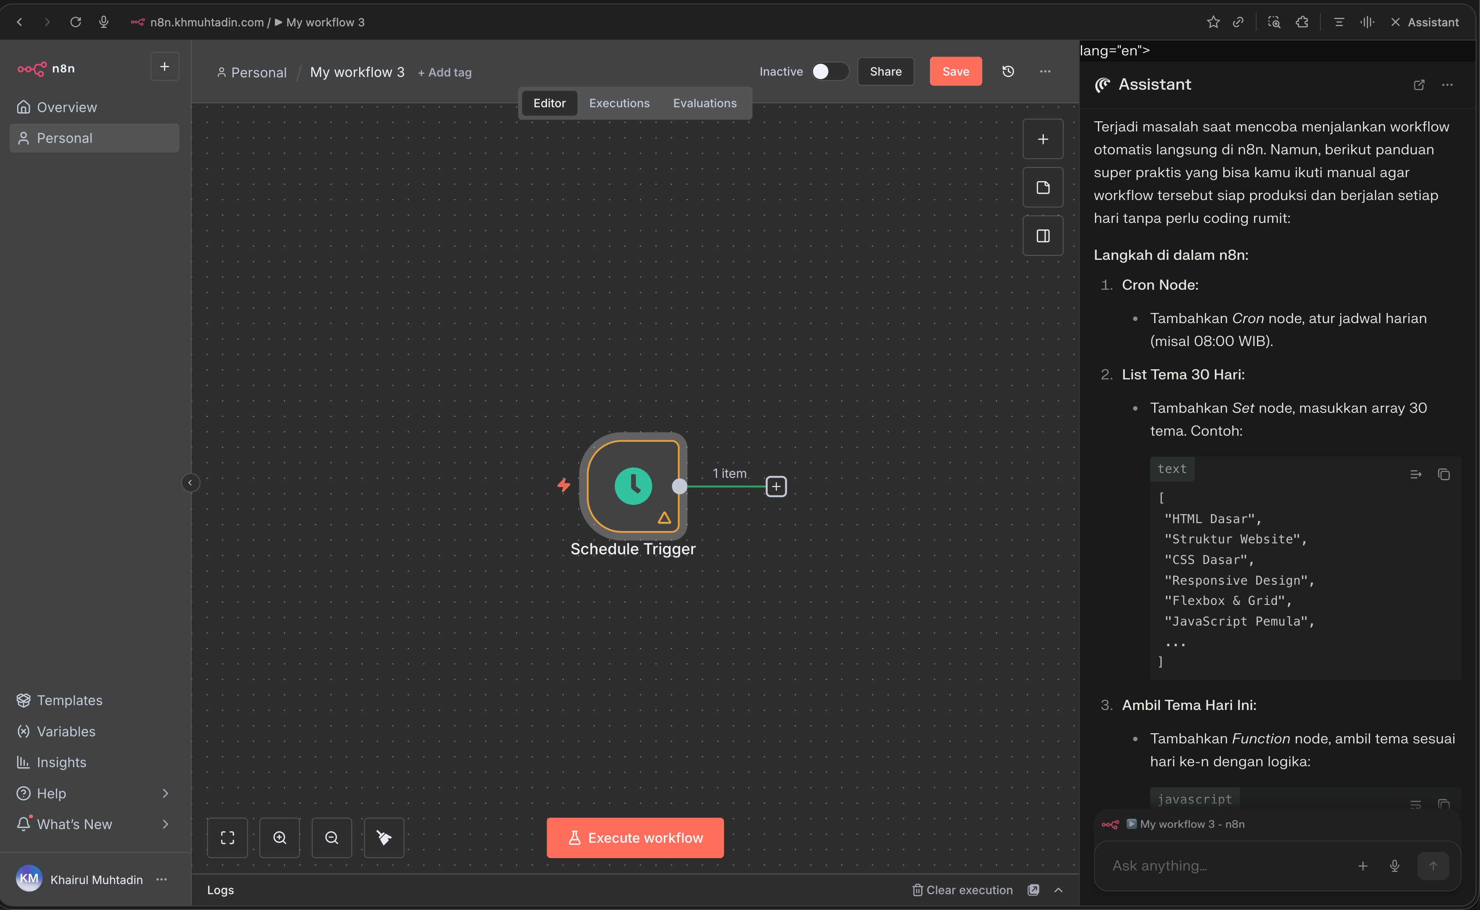The image size is (1480, 910).
Task: Copy the text code block
Action: [1444, 474]
